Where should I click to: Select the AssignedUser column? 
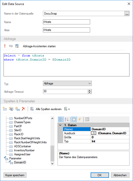click(x=22, y=154)
